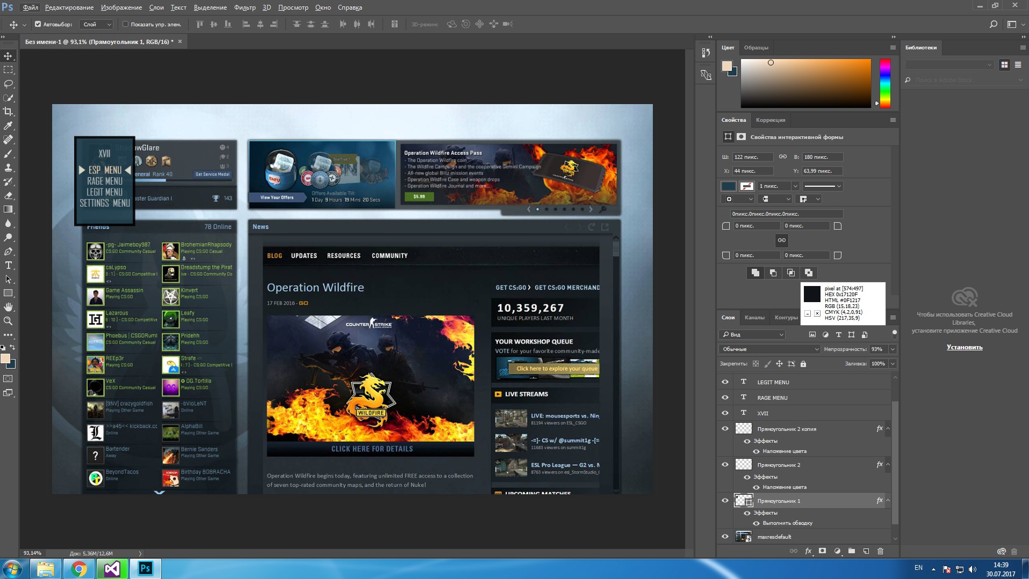The width and height of the screenshot is (1029, 579).
Task: Select the Gradient tool
Action: click(x=8, y=209)
